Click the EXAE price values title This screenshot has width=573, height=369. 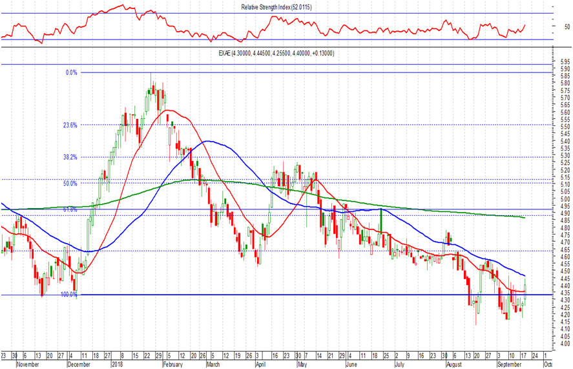[x=276, y=54]
